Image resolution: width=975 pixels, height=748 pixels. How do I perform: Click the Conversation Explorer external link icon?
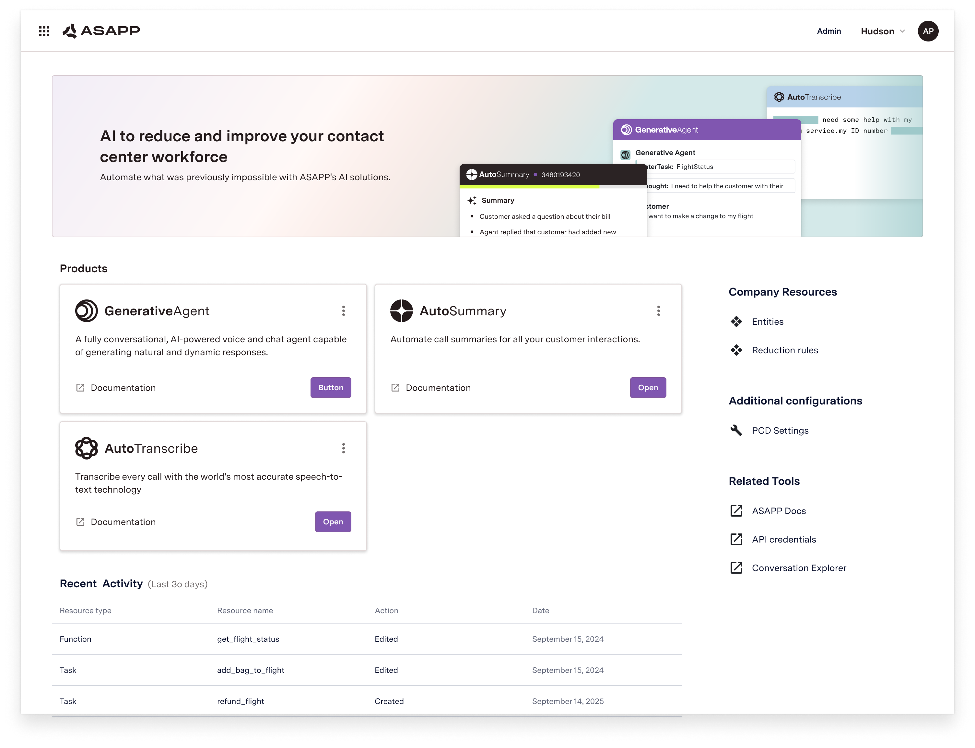(736, 568)
